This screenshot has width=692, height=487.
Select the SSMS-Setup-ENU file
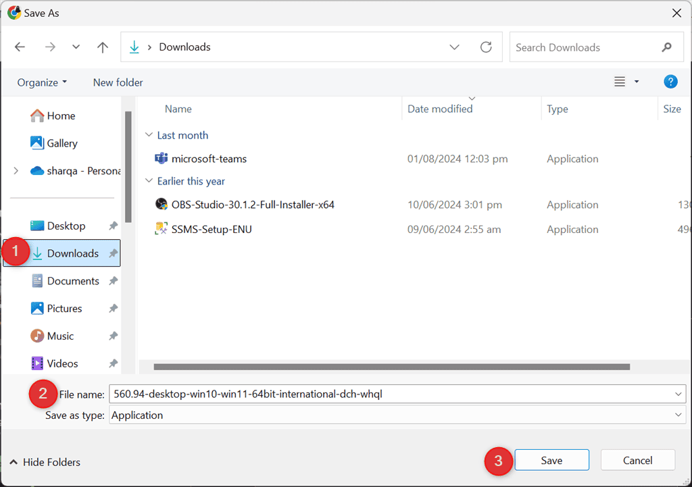pos(212,230)
